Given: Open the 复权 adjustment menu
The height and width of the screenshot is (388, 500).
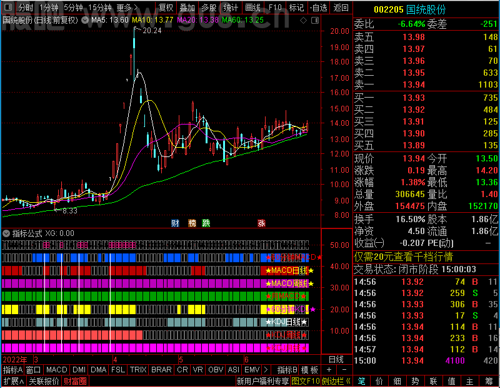Looking at the screenshot, I should coord(166,8).
